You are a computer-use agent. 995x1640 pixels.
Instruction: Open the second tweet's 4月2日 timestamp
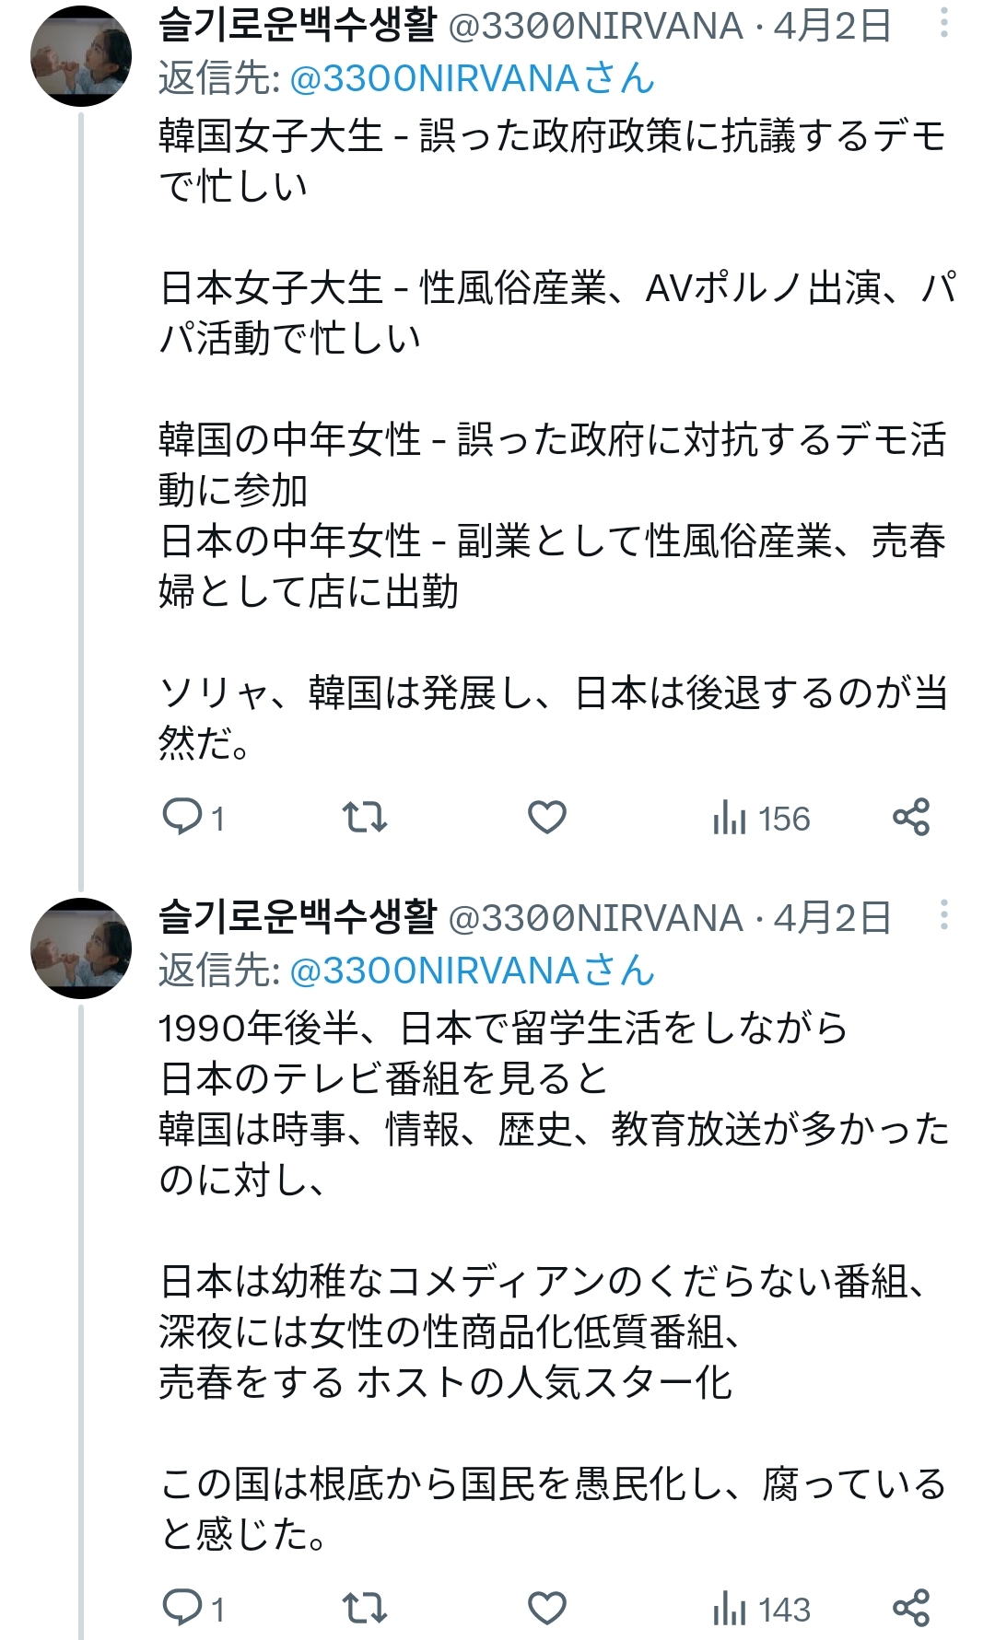pyautogui.click(x=832, y=917)
